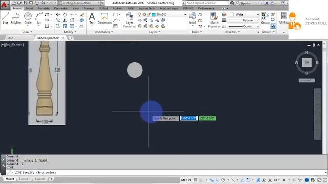Toggle grid display in status bar
Image resolution: width=328 pixels, height=184 pixels.
[x=196, y=180]
